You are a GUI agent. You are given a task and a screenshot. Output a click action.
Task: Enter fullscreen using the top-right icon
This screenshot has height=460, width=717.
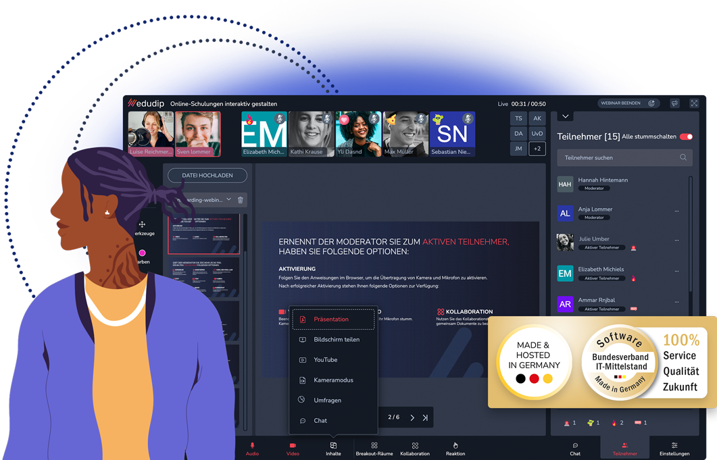tap(694, 103)
